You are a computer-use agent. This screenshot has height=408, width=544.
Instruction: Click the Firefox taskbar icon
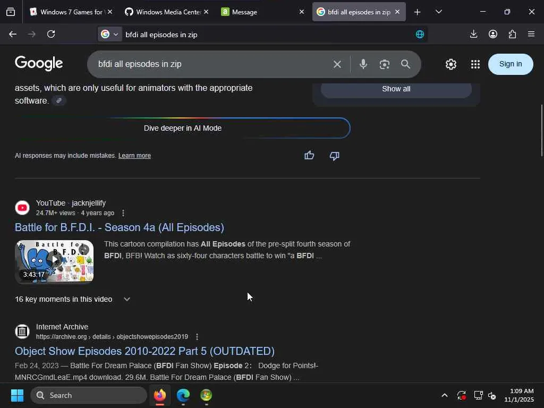(x=160, y=395)
